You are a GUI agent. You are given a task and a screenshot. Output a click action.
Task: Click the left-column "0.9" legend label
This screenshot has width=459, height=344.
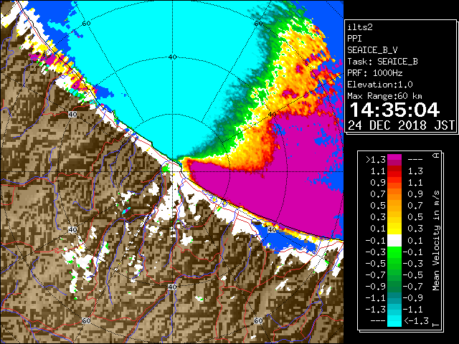pyautogui.click(x=378, y=183)
